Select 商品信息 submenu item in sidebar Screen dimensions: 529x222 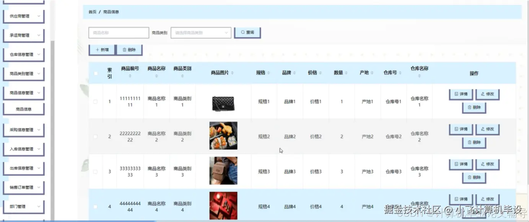coord(24,109)
